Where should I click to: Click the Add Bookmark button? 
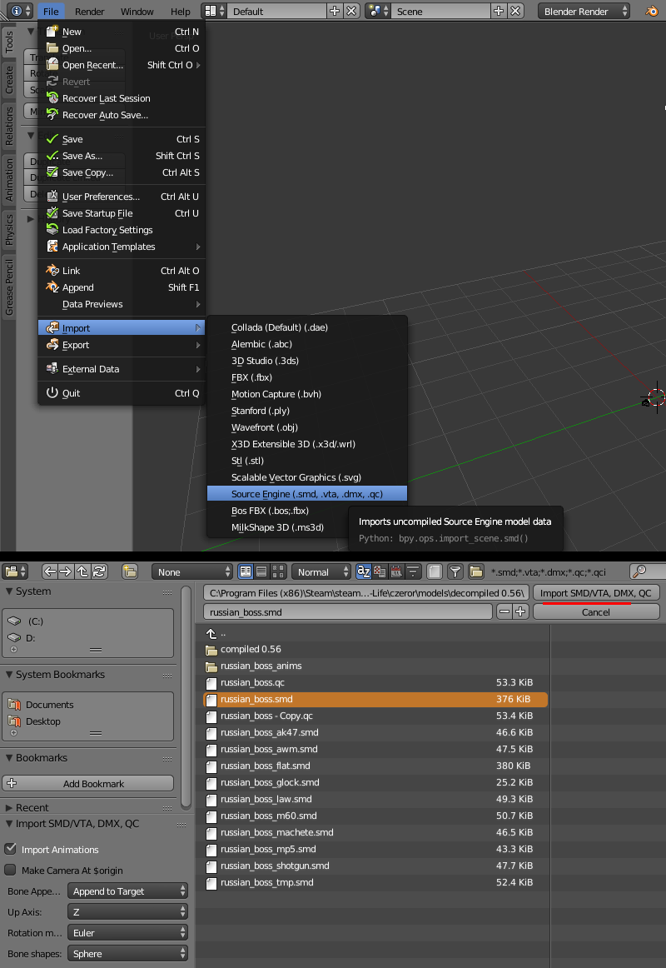pyautogui.click(x=88, y=783)
